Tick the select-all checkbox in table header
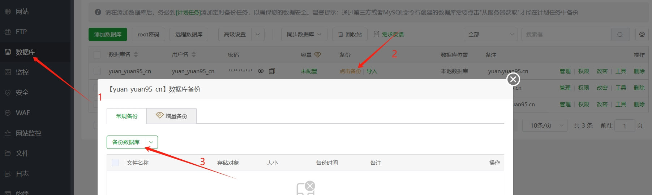Screen dimensions: 652x195 tap(97, 55)
